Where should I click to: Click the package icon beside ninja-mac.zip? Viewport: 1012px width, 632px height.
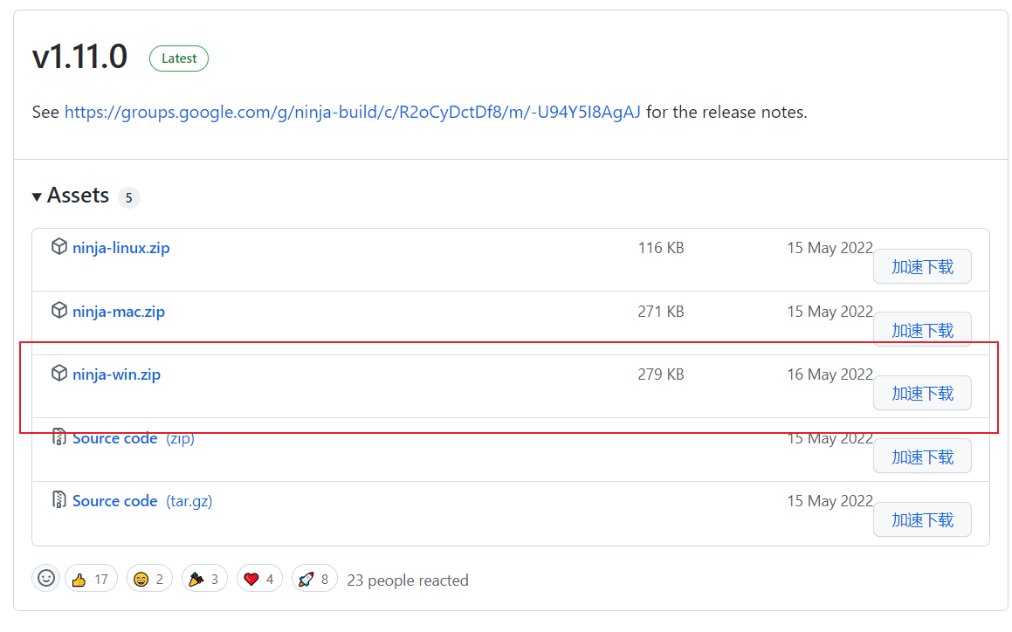click(x=59, y=310)
